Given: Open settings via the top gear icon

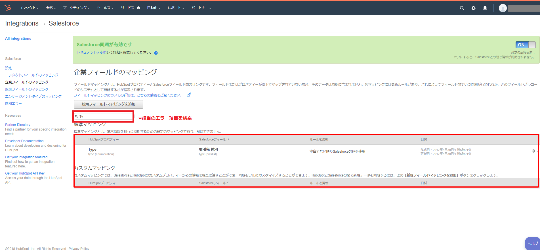Looking at the screenshot, I should click(x=473, y=8).
